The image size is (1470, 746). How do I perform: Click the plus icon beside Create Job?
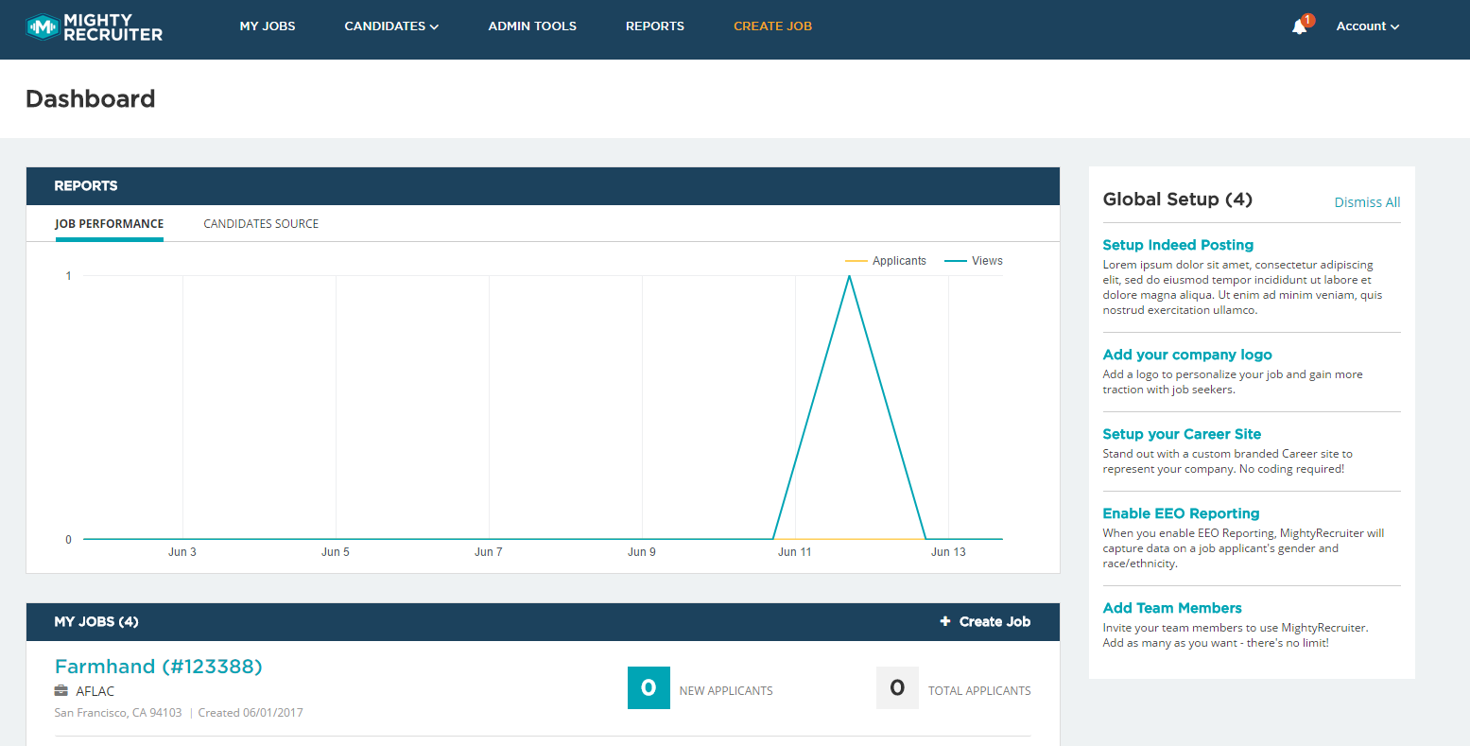click(x=944, y=621)
